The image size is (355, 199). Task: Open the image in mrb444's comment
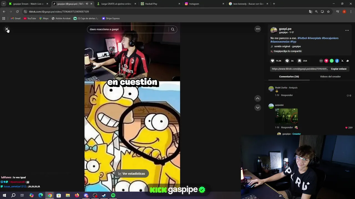[286, 116]
